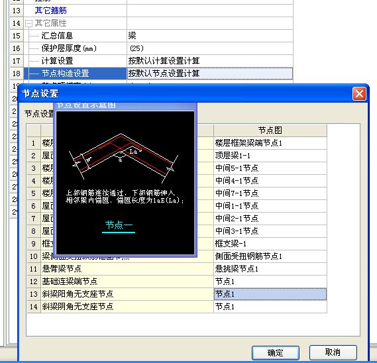
Task: Click the 中间5-1节点 node cell
Action: click(x=270, y=168)
